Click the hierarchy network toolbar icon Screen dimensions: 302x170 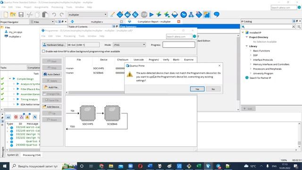pos(191,15)
